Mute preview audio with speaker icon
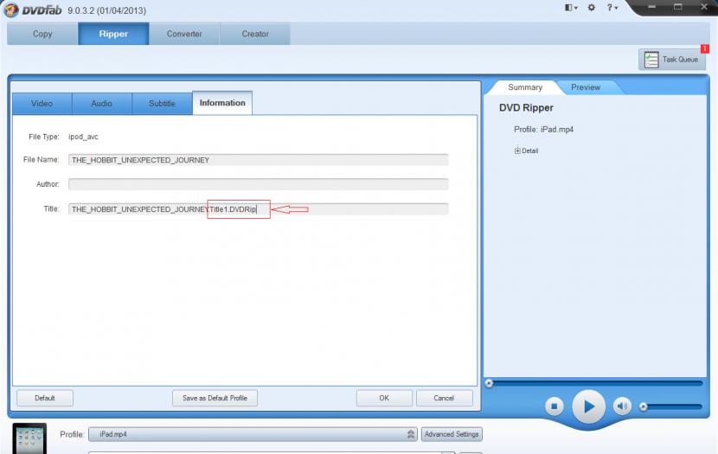The width and height of the screenshot is (718, 454). pos(622,406)
